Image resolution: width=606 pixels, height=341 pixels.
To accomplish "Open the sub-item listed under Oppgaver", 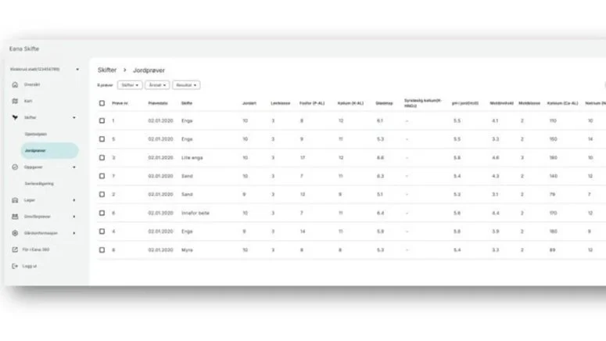I will [39, 184].
